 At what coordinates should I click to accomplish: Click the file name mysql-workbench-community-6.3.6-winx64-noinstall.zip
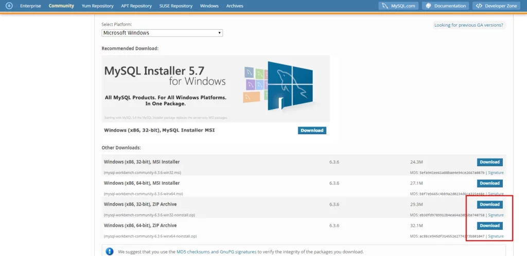pos(151,236)
